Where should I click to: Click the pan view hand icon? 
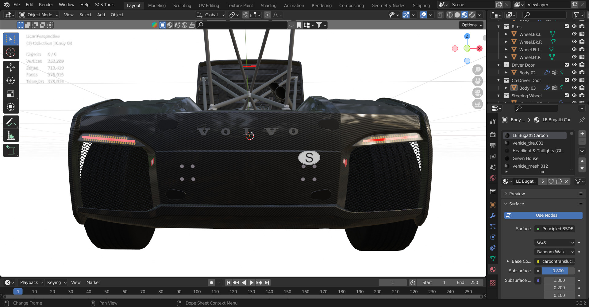tap(477, 81)
